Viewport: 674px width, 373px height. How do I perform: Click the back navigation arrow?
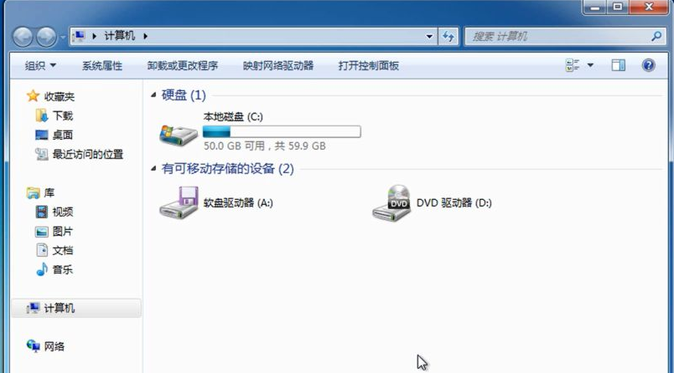23,37
